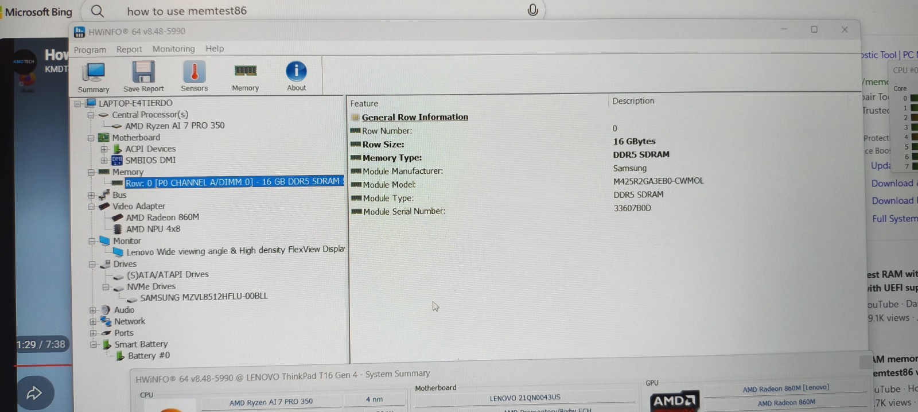Select AMD Radeon 860M in tree
Viewport: 918px width, 412px height.
point(162,217)
